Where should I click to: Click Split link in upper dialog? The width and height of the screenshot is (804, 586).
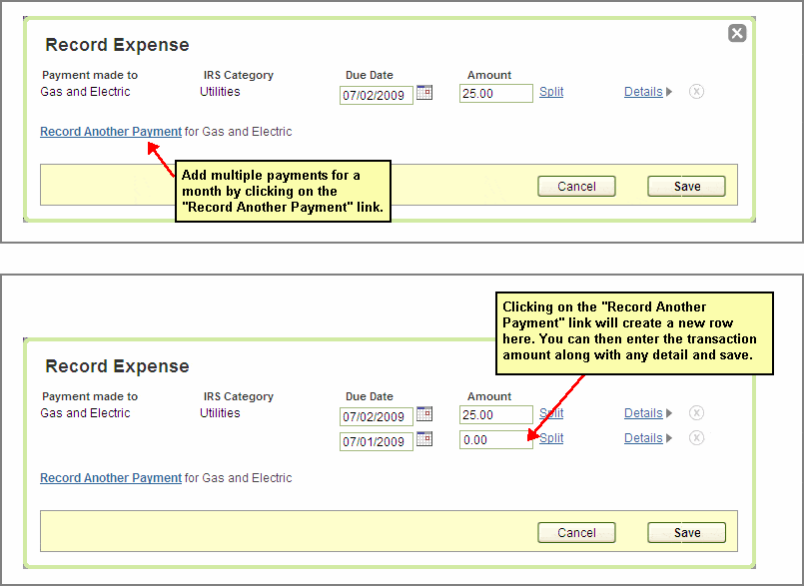551,92
